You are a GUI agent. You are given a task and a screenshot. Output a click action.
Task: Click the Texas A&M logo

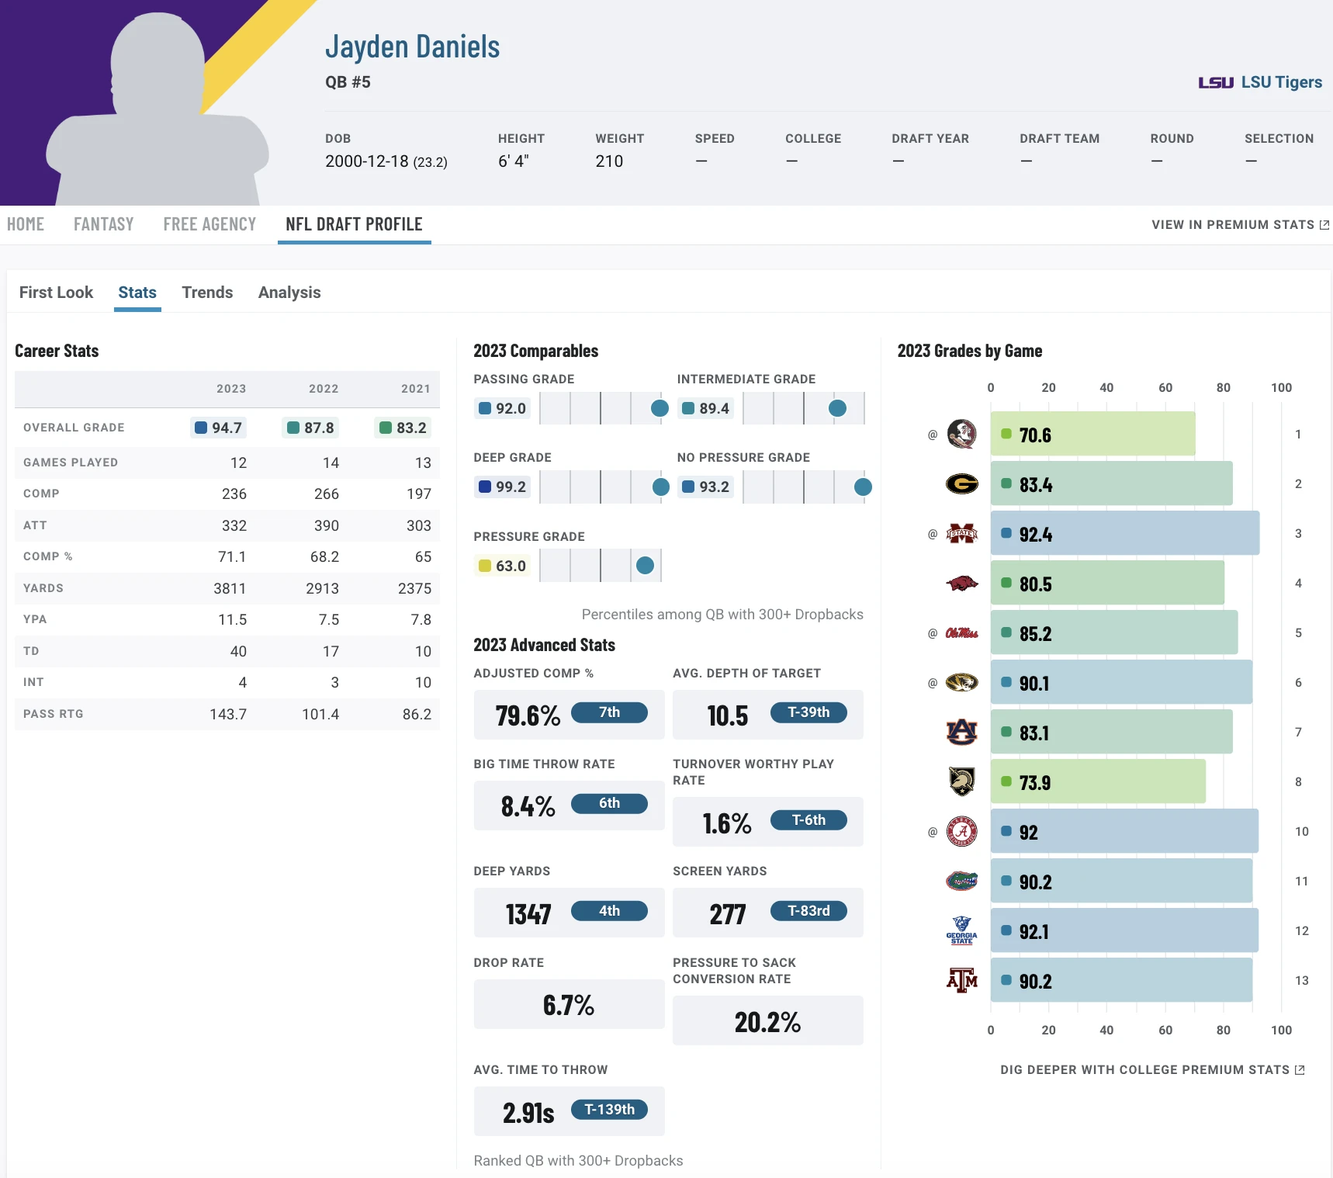[961, 981]
